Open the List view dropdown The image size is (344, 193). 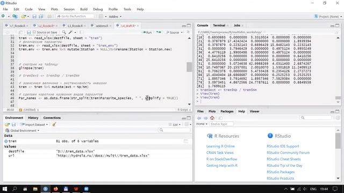tap(175, 124)
